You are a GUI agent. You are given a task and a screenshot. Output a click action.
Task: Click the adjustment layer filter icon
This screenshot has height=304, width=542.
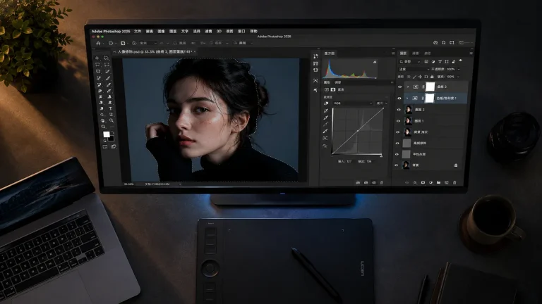click(433, 62)
